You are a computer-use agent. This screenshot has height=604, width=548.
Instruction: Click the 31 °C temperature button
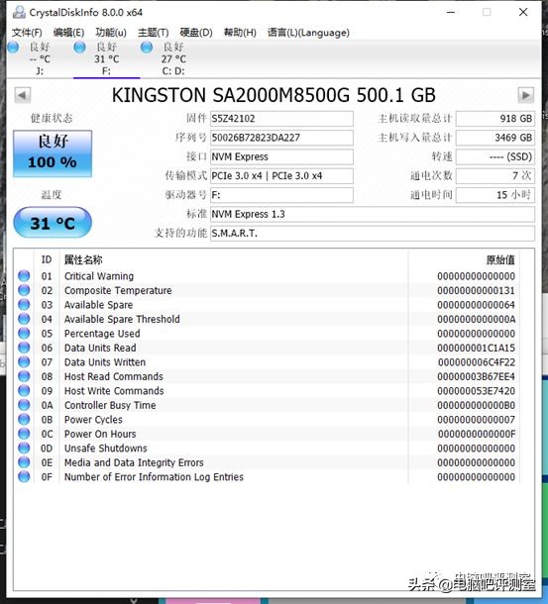coord(53,223)
